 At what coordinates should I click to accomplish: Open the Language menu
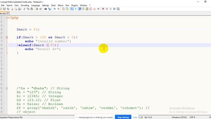(x=36, y=5)
